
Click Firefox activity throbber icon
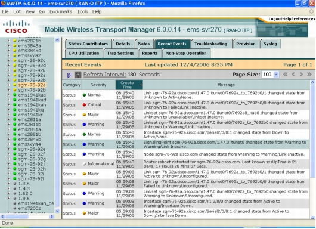pos(312,11)
